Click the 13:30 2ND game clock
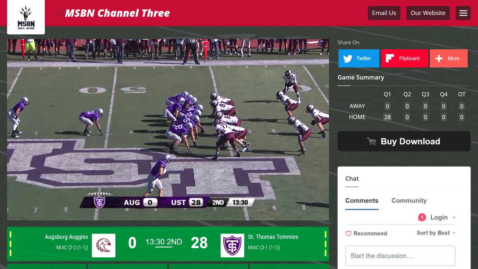 point(164,242)
